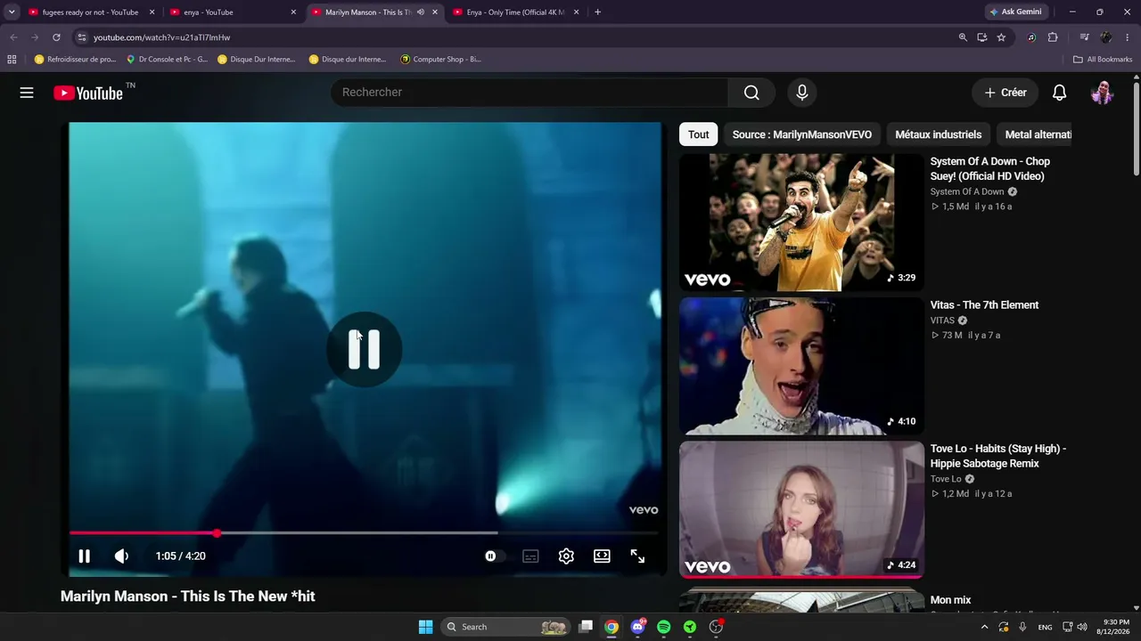Show hidden system tray icons
This screenshot has height=641, width=1141.
click(984, 627)
